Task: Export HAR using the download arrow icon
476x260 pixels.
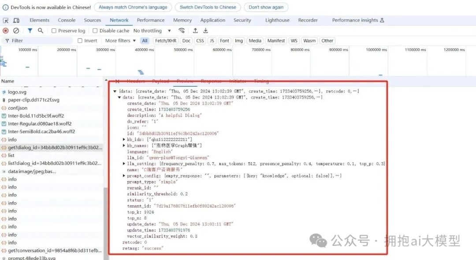Action: 205,30
